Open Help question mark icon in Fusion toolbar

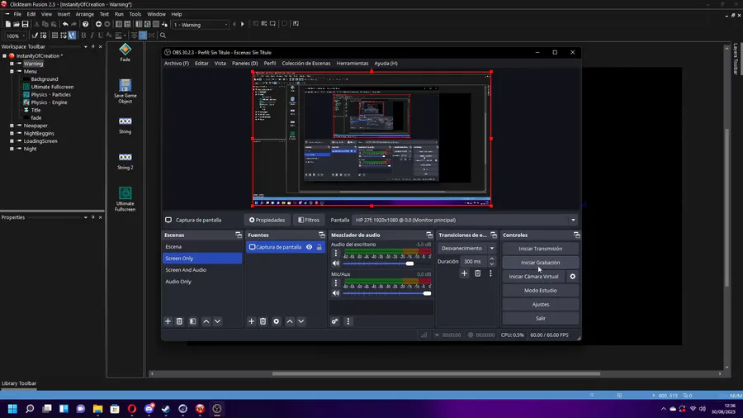(85, 24)
